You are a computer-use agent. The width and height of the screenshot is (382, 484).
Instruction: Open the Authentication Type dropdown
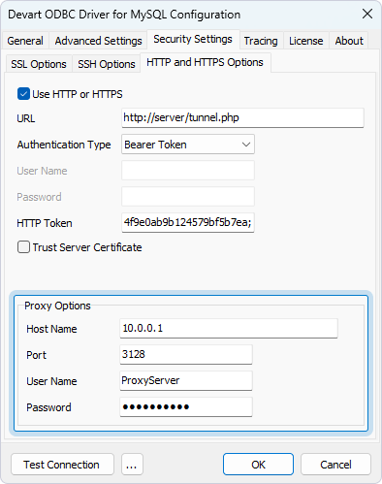188,145
